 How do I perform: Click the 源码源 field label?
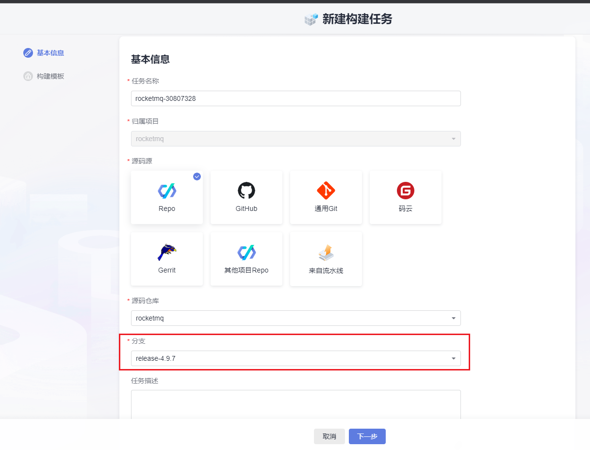click(142, 161)
